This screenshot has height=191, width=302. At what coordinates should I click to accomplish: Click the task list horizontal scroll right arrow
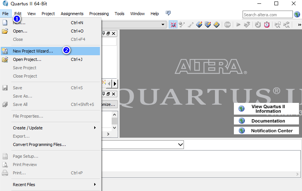coord(108,134)
